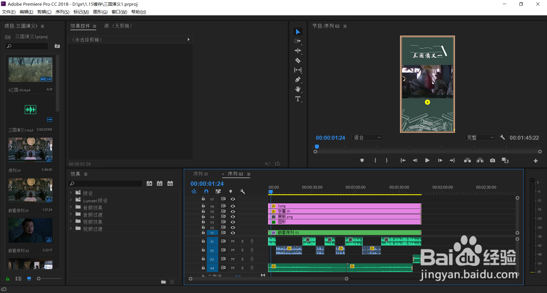Expand the 视频效果 folder
Image resolution: width=547 pixels, height=293 pixels.
point(71,221)
